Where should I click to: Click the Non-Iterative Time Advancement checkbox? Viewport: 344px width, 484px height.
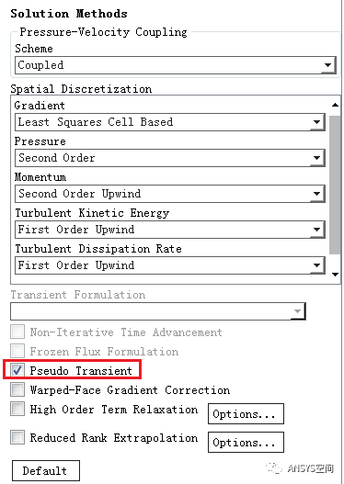(17, 332)
